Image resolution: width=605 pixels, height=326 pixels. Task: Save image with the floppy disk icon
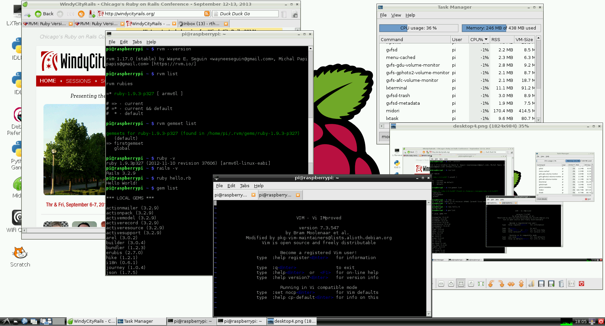[541, 284]
